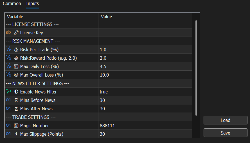Viewport: 250px width, 143px height.
Task: Click the balance scale icon for Risk:Reward Ratio
Action: (x=16, y=58)
